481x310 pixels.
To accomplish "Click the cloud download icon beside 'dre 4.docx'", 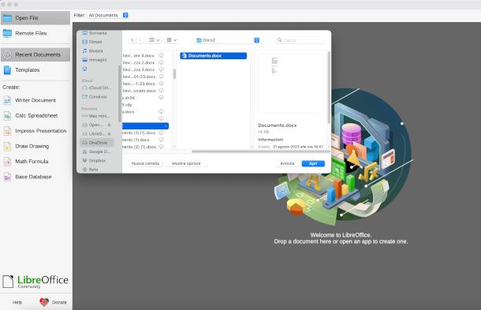I will pos(161,55).
